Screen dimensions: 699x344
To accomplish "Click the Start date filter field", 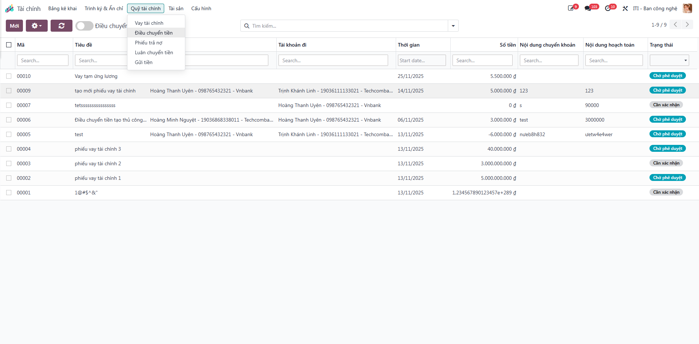I will click(422, 60).
